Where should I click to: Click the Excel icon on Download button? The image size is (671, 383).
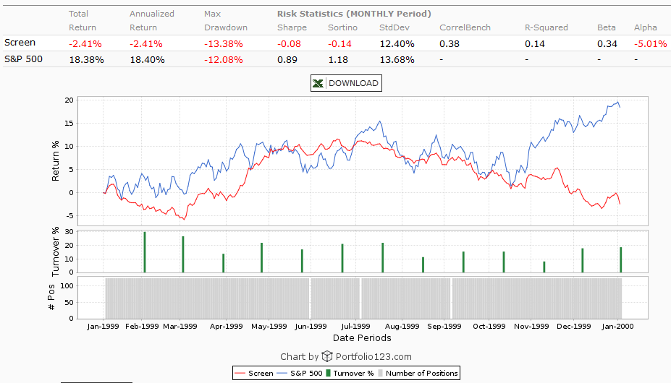tap(318, 83)
